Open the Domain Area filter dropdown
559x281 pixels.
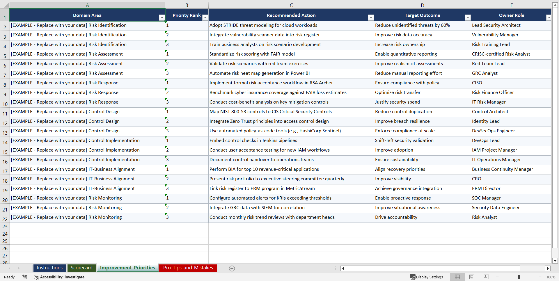coord(162,17)
